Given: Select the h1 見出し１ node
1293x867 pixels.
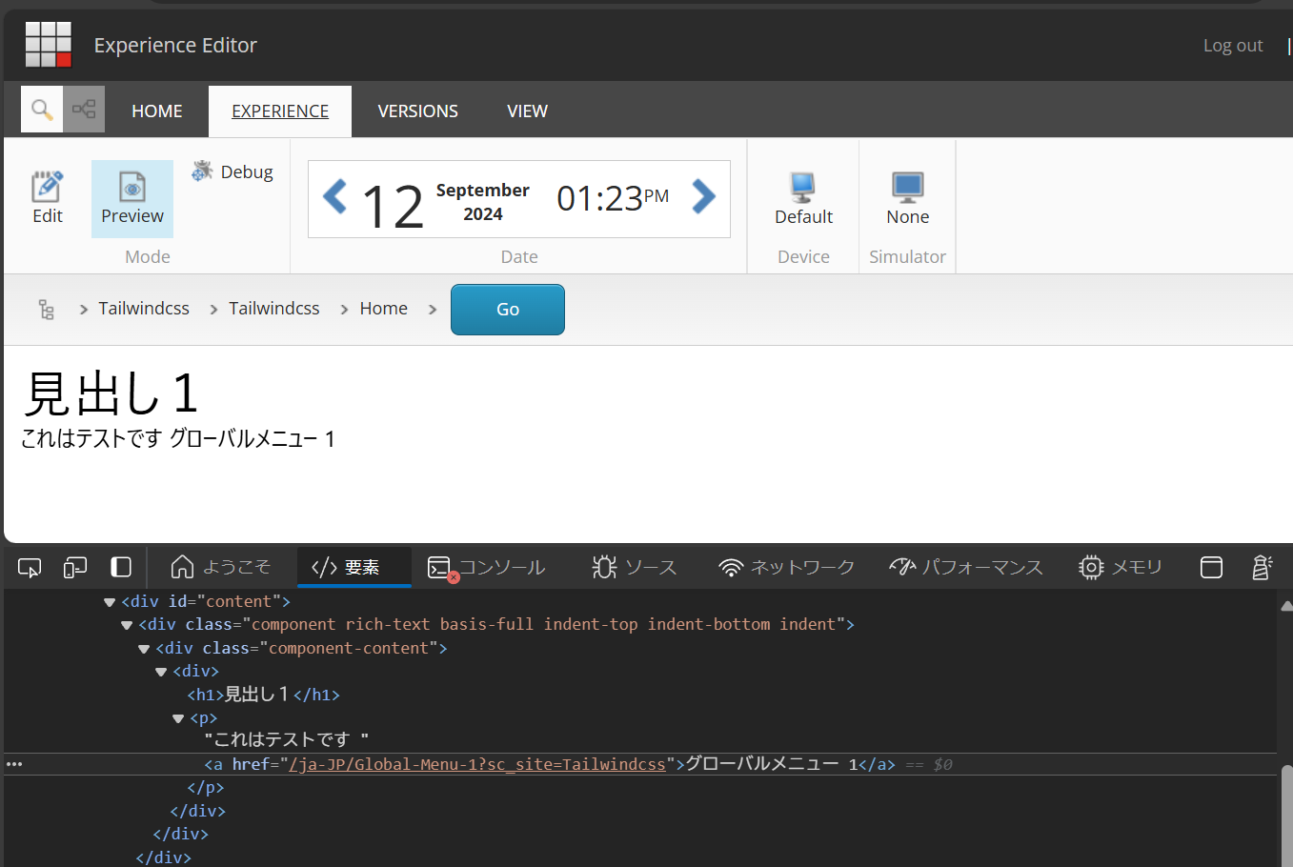Looking at the screenshot, I should click(264, 695).
